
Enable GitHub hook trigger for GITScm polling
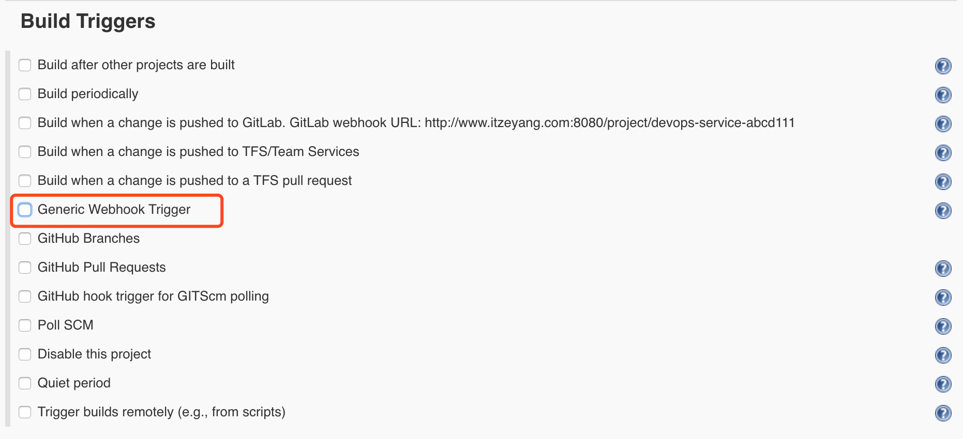coord(25,296)
